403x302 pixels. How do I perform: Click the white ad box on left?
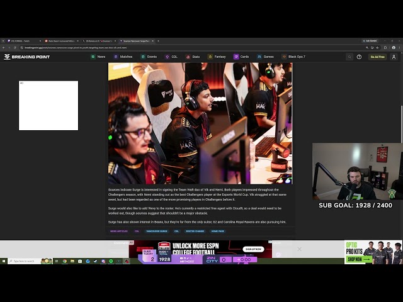[x=48, y=106]
